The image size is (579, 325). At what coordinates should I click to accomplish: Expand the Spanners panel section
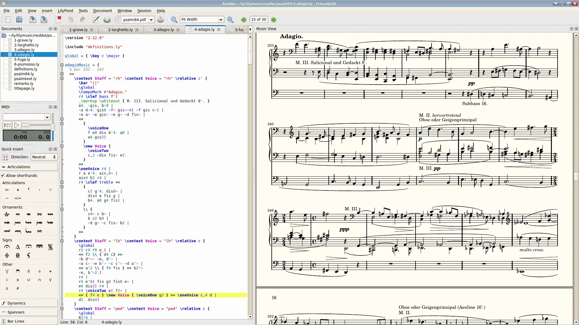16,312
